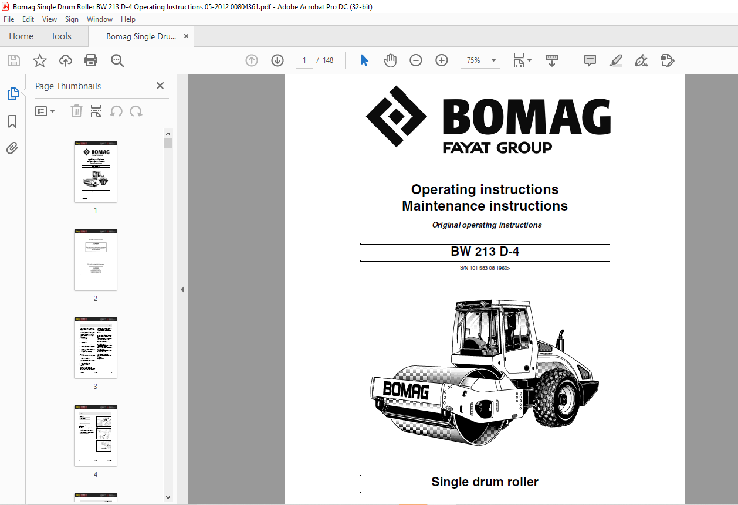The image size is (738, 505).
Task: Click the 'BW 213 D-4' heading text
Action: (x=485, y=252)
